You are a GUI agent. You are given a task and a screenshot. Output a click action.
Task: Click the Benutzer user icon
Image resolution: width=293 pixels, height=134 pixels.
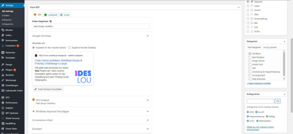coord(3,75)
